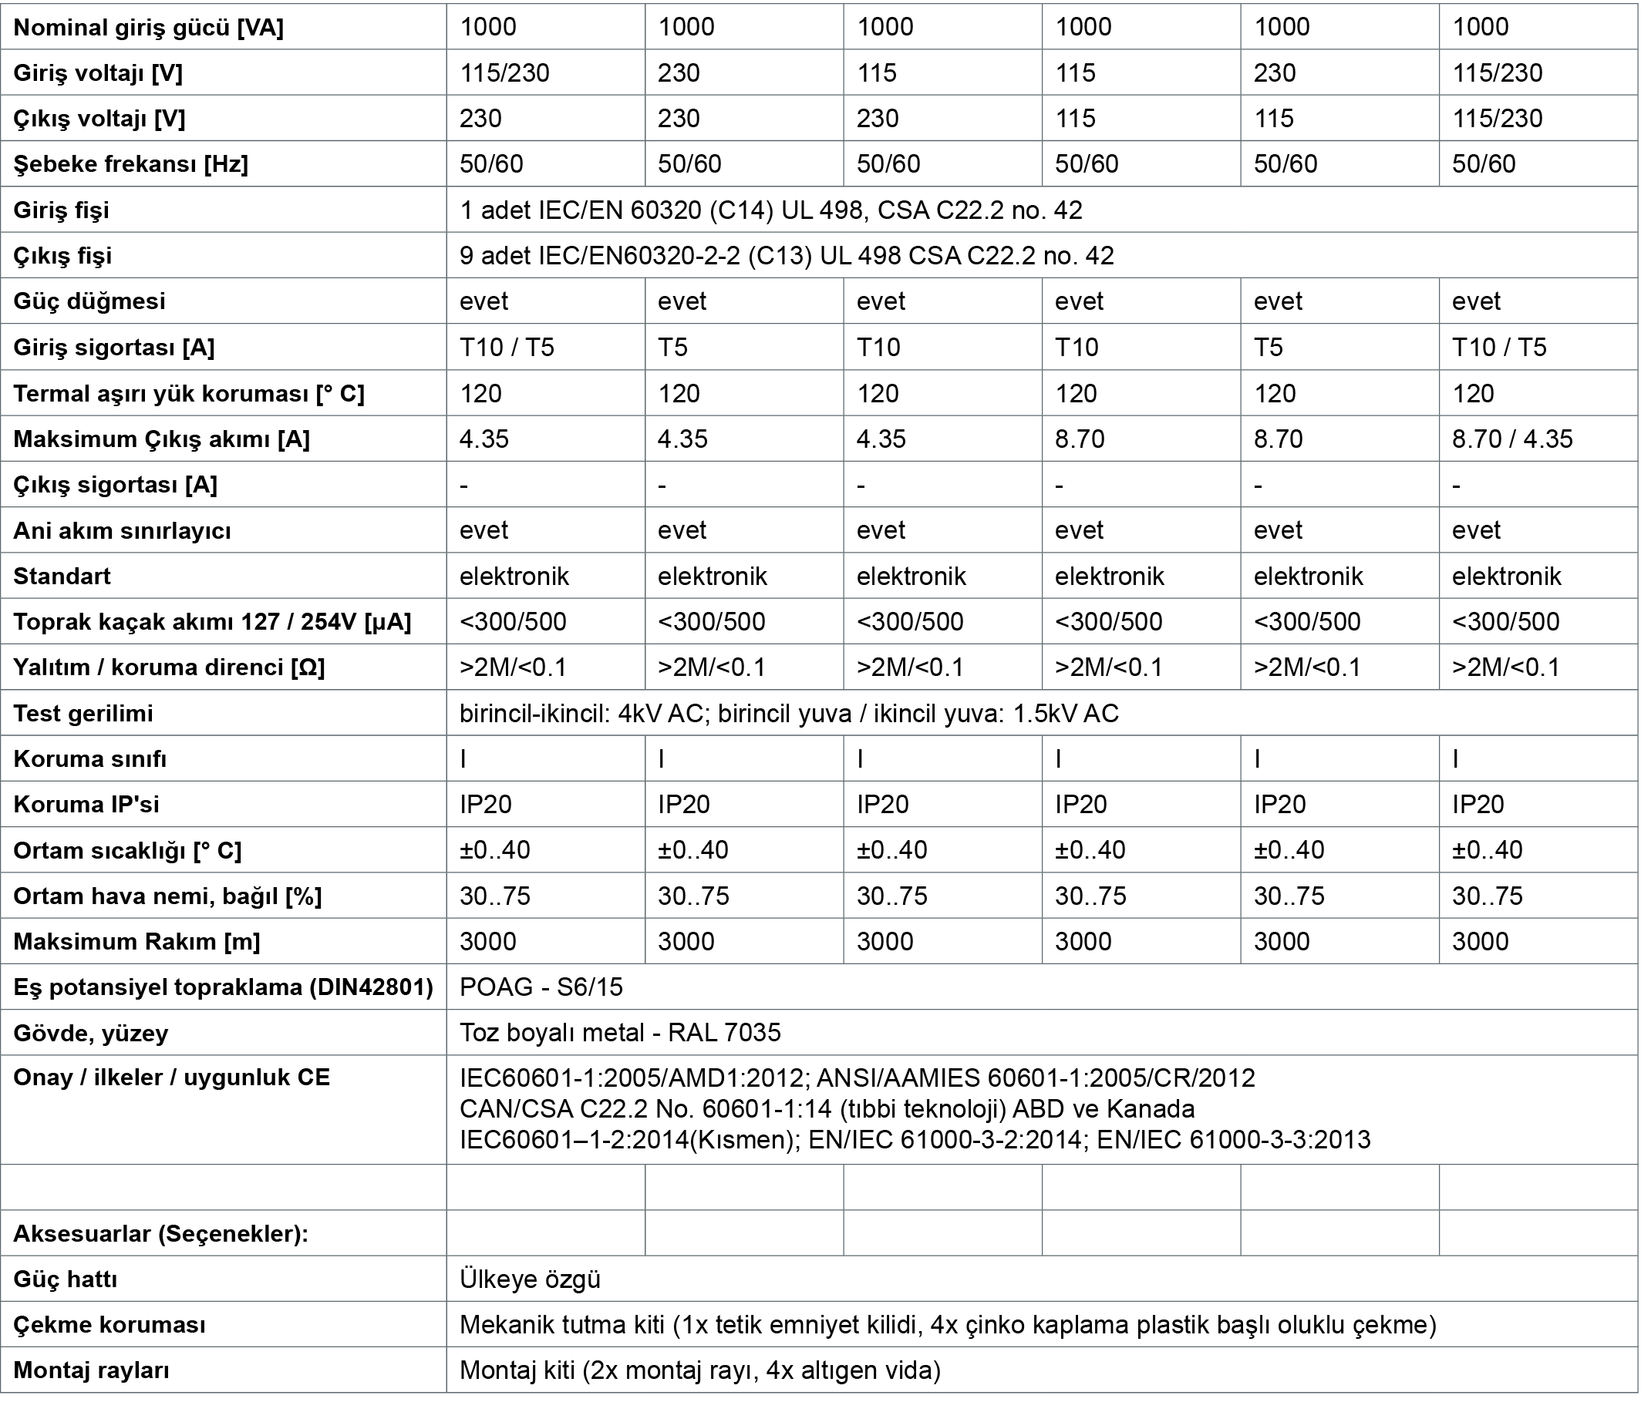Click the 'Güç düğmesi' label

(89, 301)
